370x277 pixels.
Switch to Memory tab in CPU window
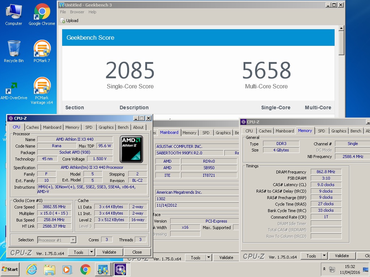[72, 127]
